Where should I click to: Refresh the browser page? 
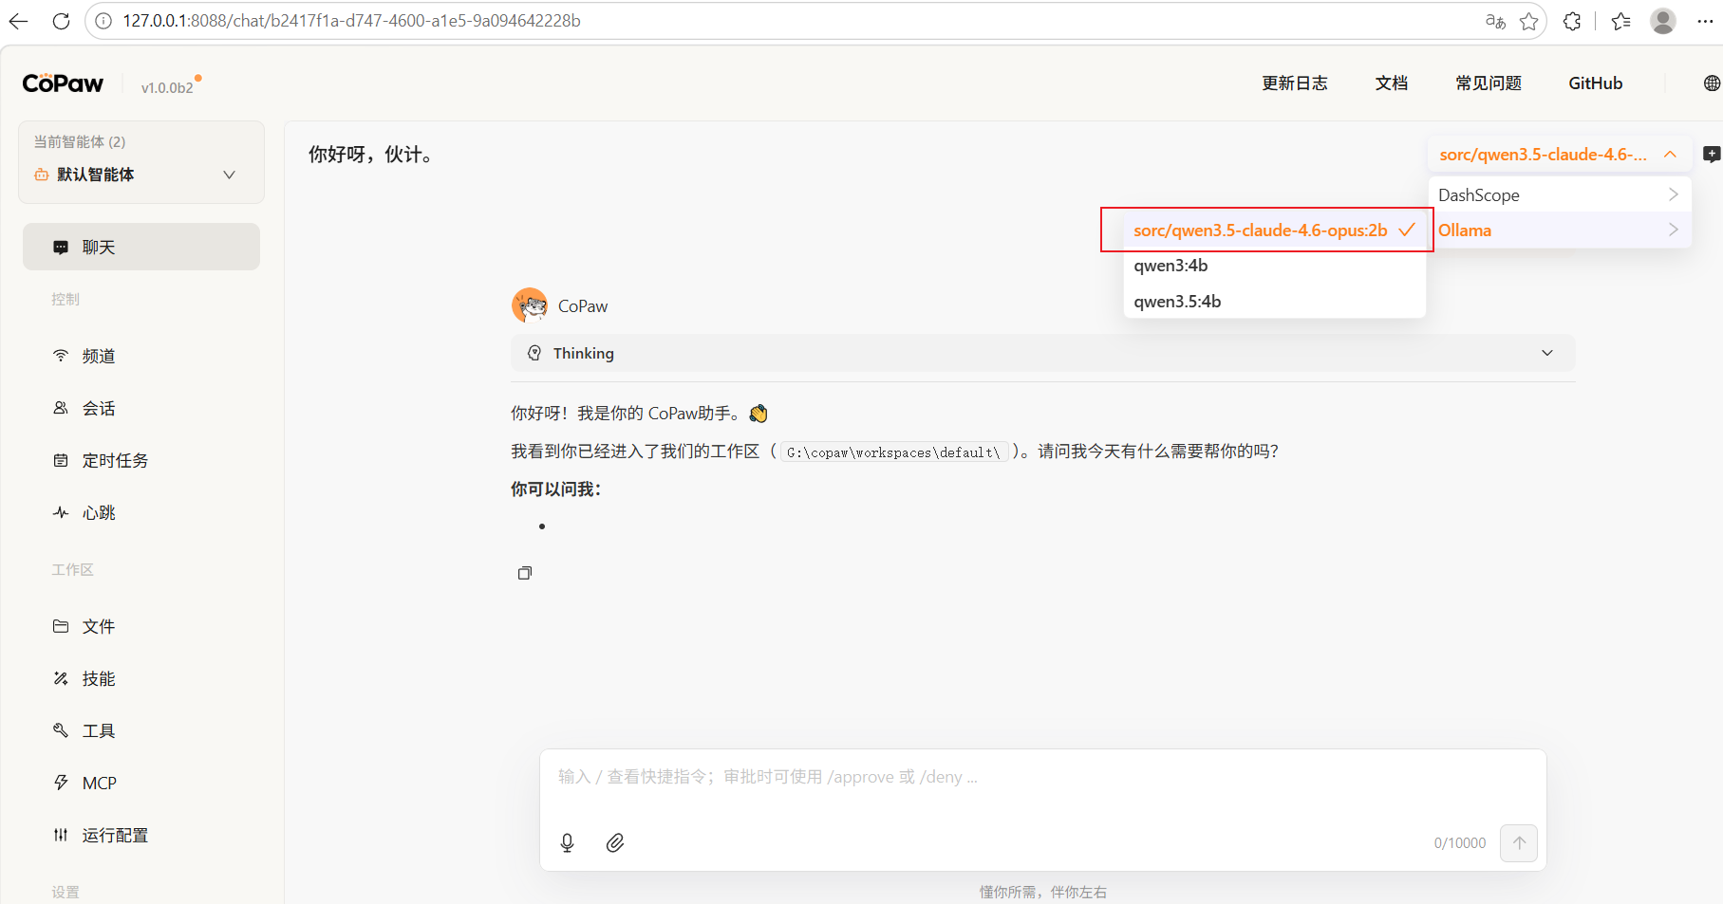click(x=61, y=21)
